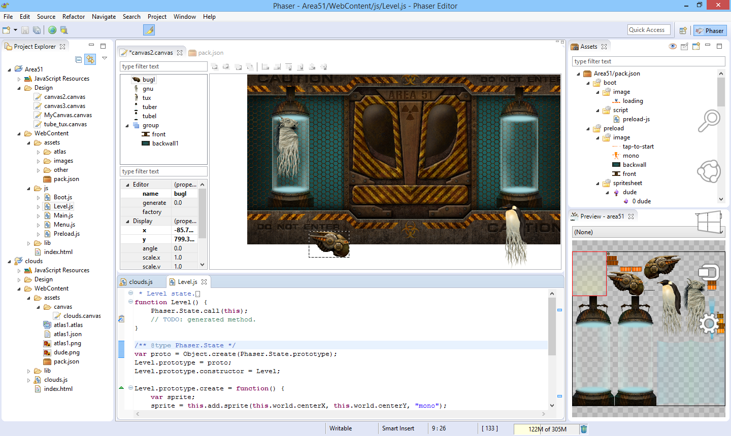Click the code editor scroll thumb
The width and height of the screenshot is (731, 436).
pyautogui.click(x=552, y=326)
